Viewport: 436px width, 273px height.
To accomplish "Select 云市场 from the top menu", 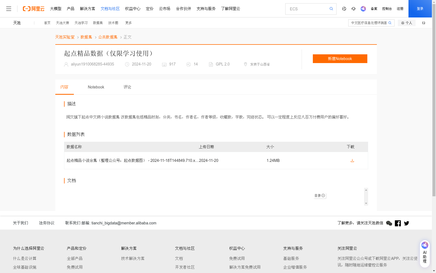I will pos(164,8).
